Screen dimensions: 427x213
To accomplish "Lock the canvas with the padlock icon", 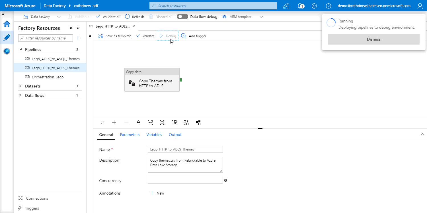I will (138, 123).
